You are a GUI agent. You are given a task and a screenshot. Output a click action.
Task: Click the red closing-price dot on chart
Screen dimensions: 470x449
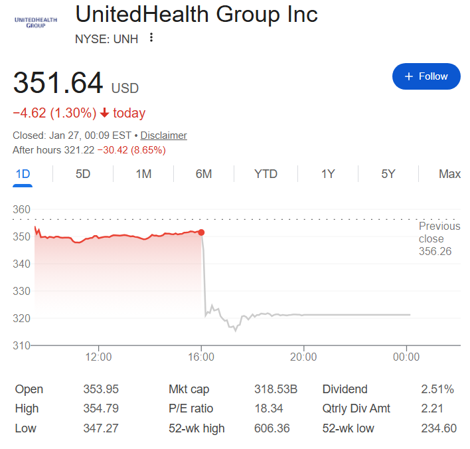[x=201, y=232]
